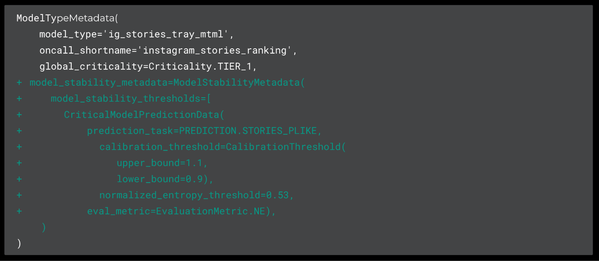Click the plus marker beside model_stability_thresholds
Image resolution: width=599 pixels, height=261 pixels.
19,99
